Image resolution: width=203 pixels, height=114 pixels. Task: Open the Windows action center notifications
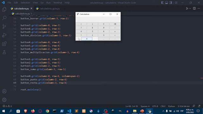point(198,111)
